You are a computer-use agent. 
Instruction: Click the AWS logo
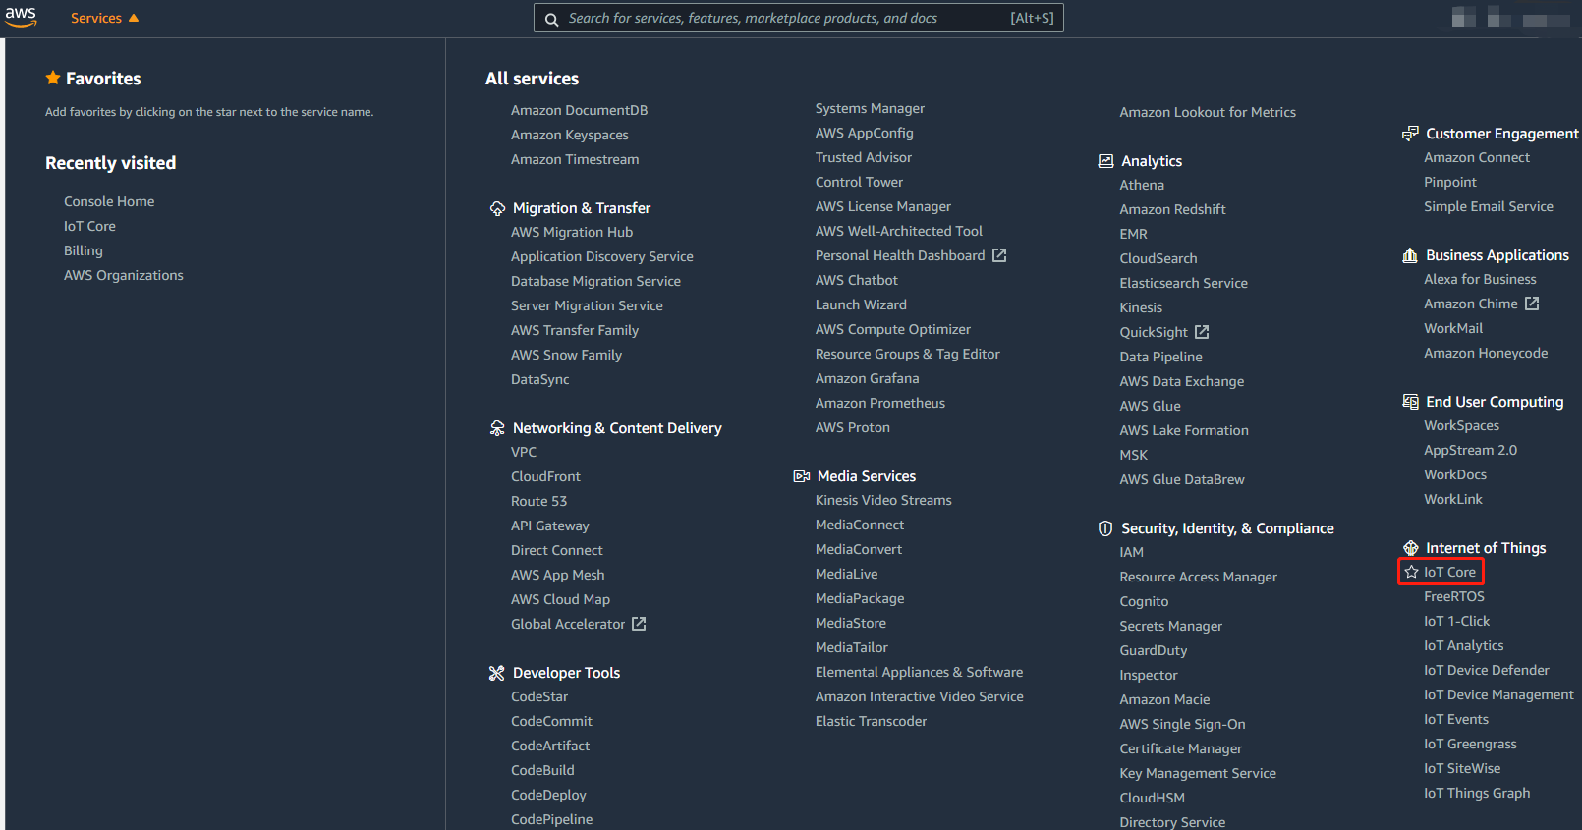pos(21,17)
